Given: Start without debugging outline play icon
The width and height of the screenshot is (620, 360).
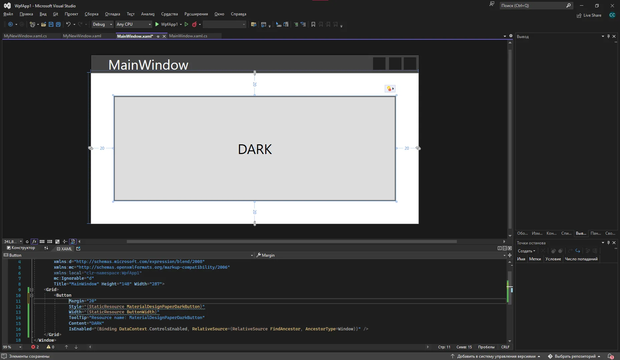Looking at the screenshot, I should tap(187, 24).
